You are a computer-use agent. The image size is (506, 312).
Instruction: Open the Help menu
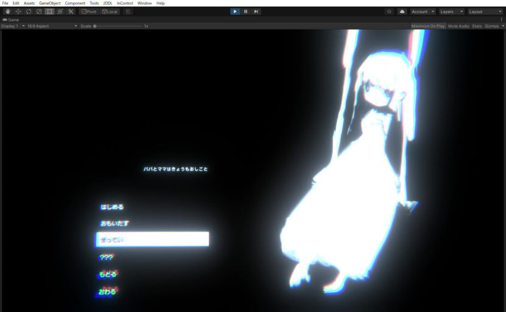click(160, 3)
